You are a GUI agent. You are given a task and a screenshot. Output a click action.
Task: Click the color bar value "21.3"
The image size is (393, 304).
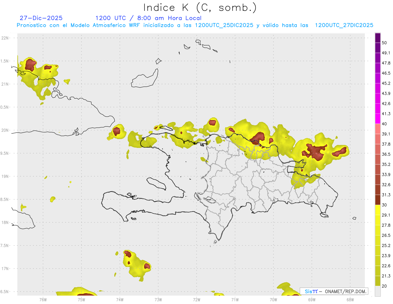pos(386,276)
